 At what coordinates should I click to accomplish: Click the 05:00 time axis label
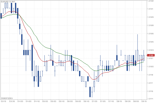coord(45,101)
